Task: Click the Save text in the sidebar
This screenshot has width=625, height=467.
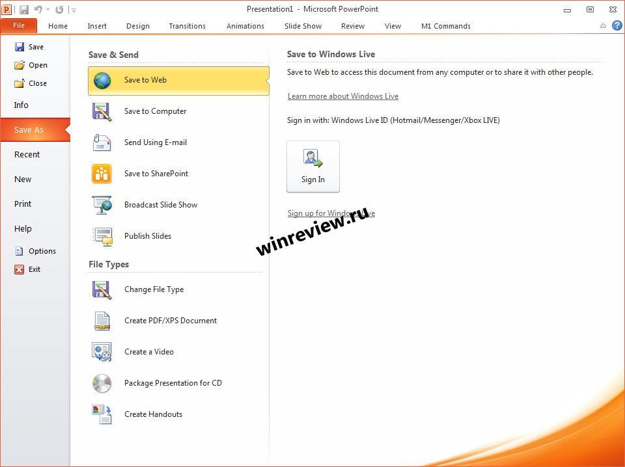Action: click(x=36, y=47)
